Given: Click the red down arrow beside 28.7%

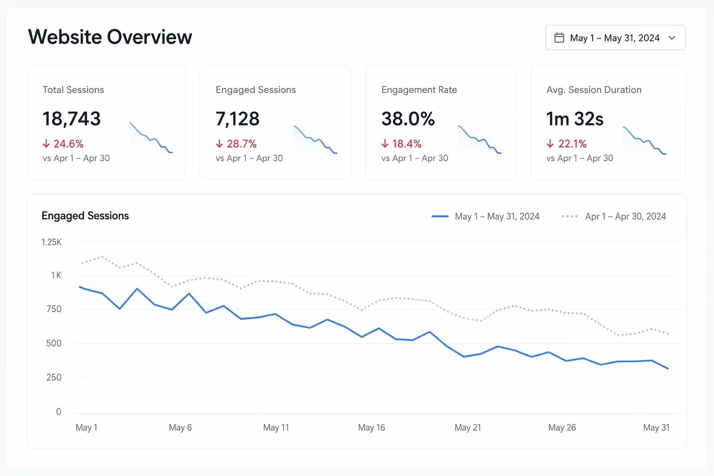Looking at the screenshot, I should coord(219,144).
